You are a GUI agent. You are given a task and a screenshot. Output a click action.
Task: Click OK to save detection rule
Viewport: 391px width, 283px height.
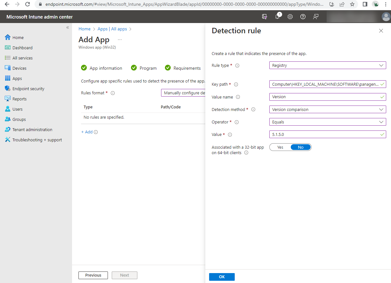click(222, 277)
